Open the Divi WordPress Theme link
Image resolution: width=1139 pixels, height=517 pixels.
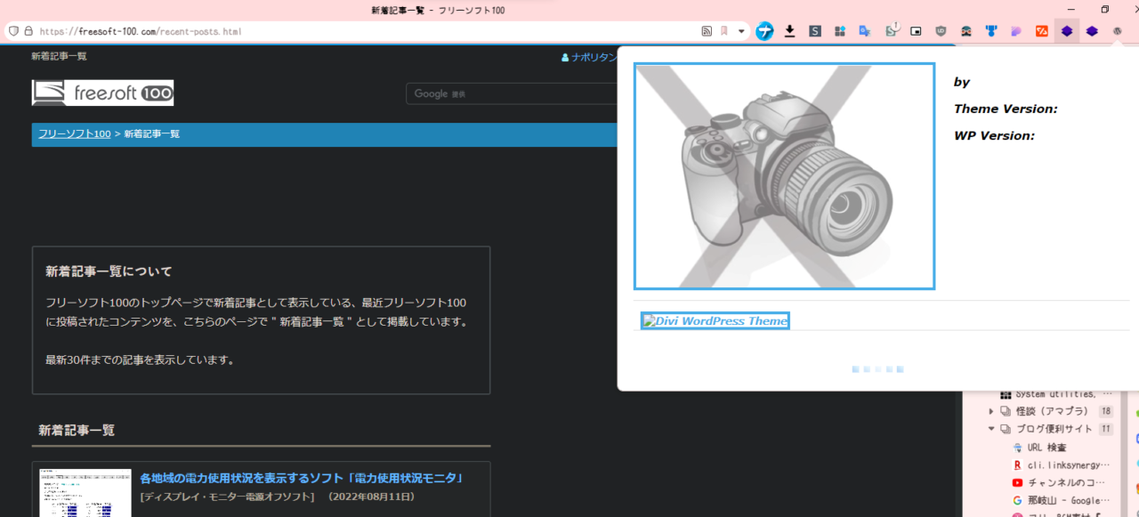pos(715,321)
